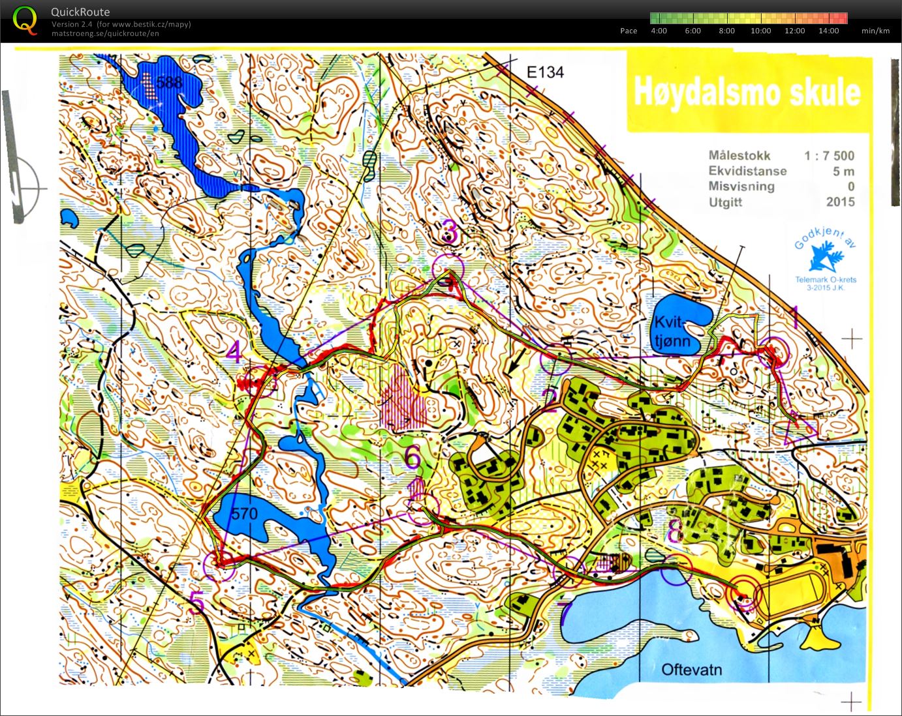The width and height of the screenshot is (902, 716).
Task: Click the Godkjent av Telemark O-krets stamp
Action: tap(826, 260)
